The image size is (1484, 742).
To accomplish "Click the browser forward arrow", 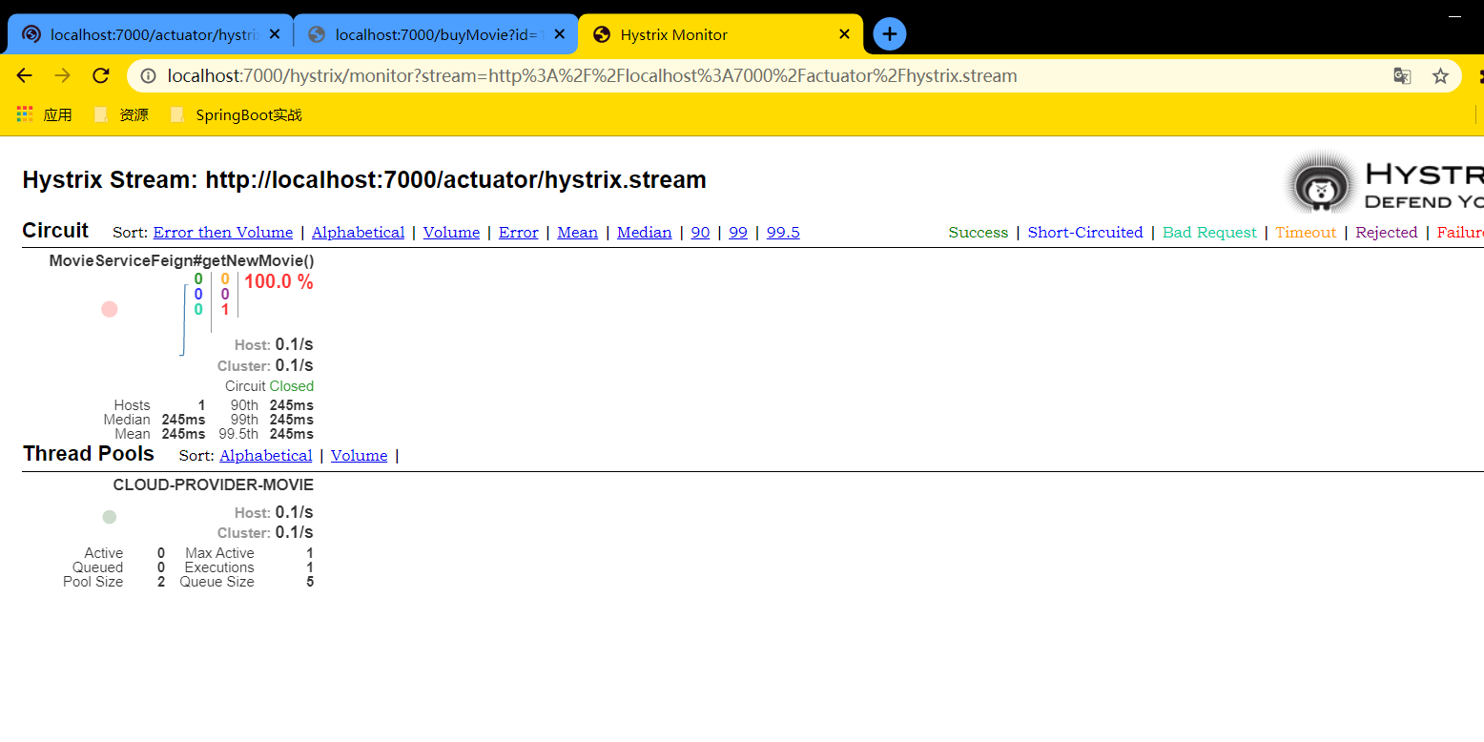I will [63, 76].
